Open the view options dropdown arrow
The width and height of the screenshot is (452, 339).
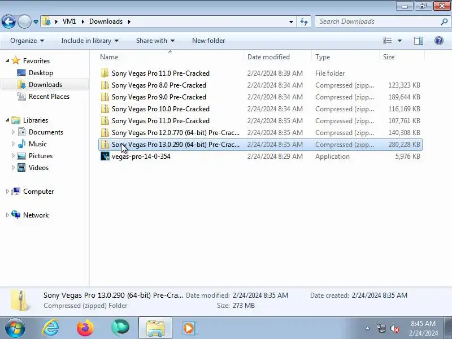[399, 41]
